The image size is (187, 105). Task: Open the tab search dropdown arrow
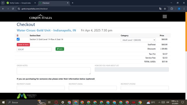click(x=3, y=3)
